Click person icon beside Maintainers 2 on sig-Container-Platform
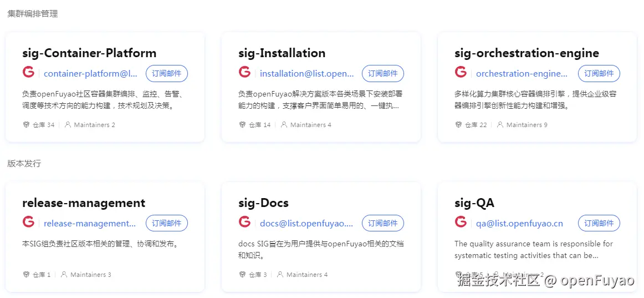 click(68, 124)
